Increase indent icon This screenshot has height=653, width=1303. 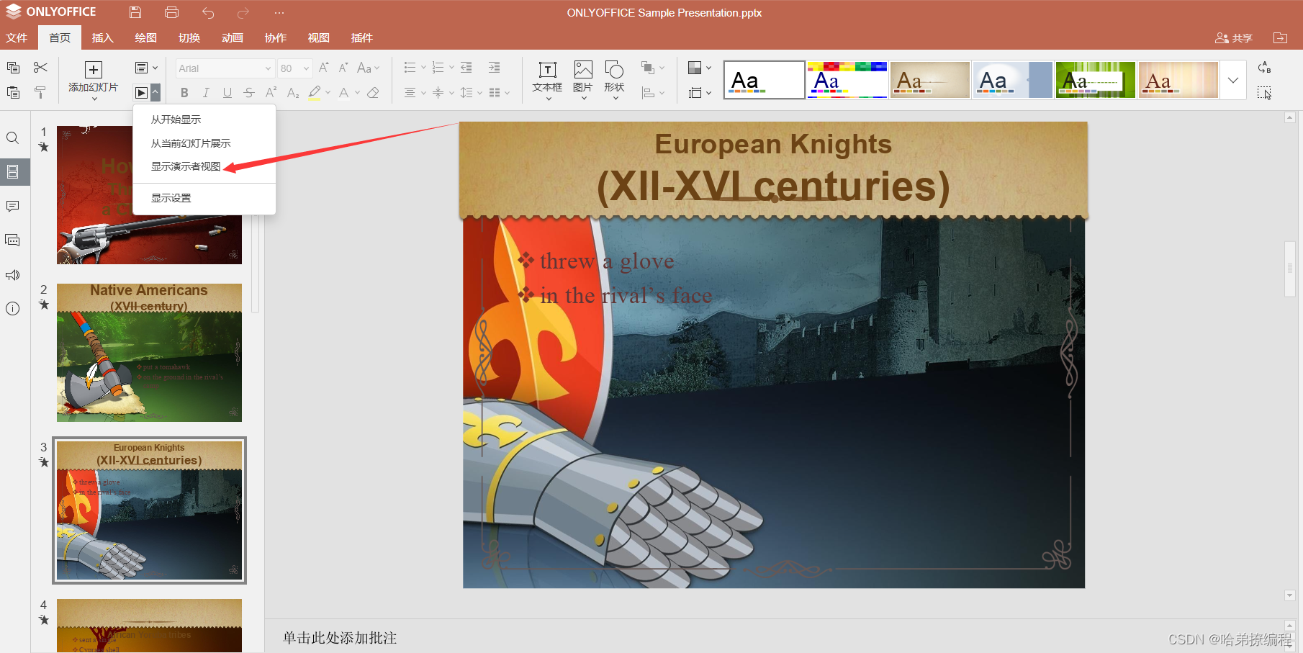(494, 68)
